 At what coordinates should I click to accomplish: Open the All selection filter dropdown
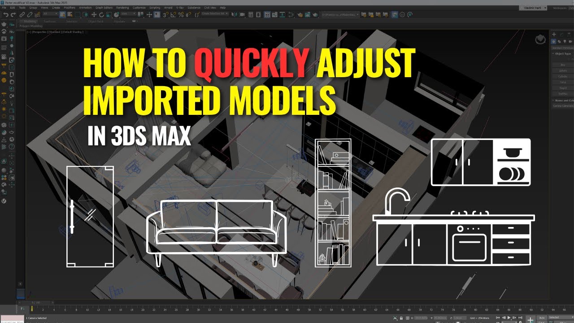pyautogui.click(x=50, y=14)
